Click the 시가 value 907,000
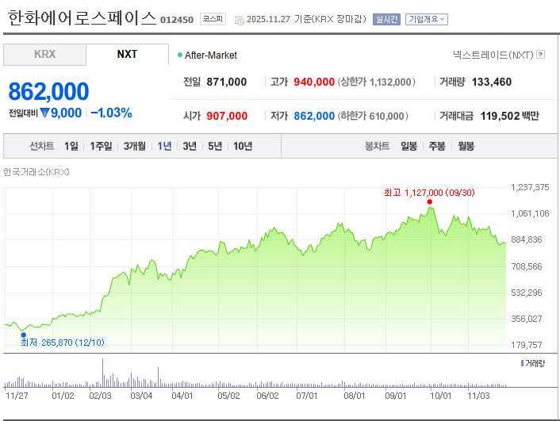Screen dimensions: 560x421 pyautogui.click(x=227, y=116)
